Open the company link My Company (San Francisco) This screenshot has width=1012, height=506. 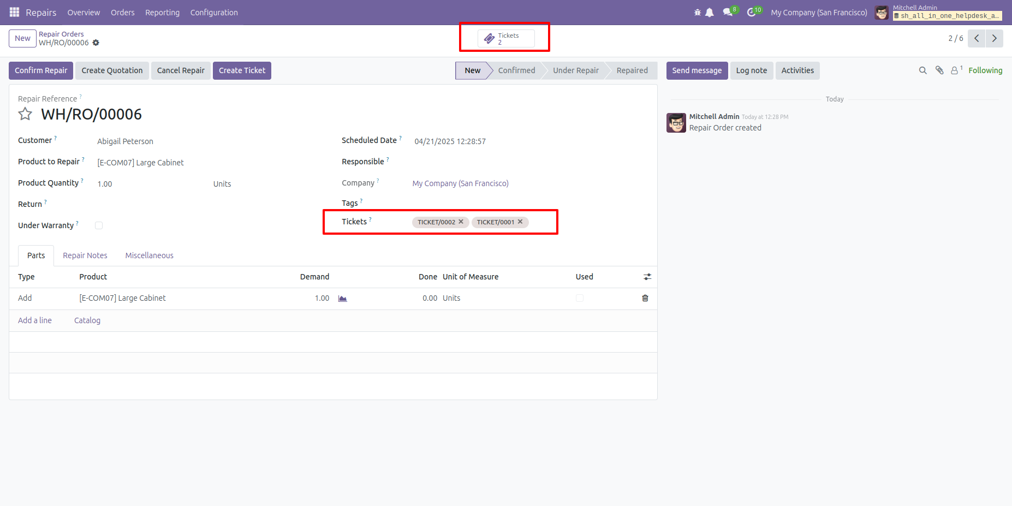460,183
